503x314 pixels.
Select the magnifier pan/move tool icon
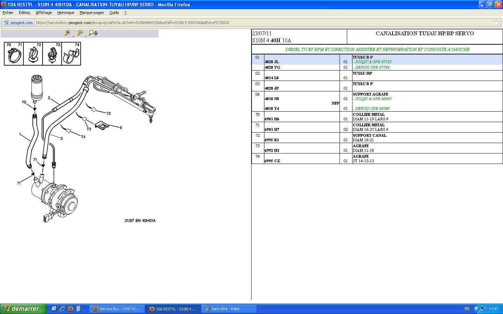click(93, 33)
